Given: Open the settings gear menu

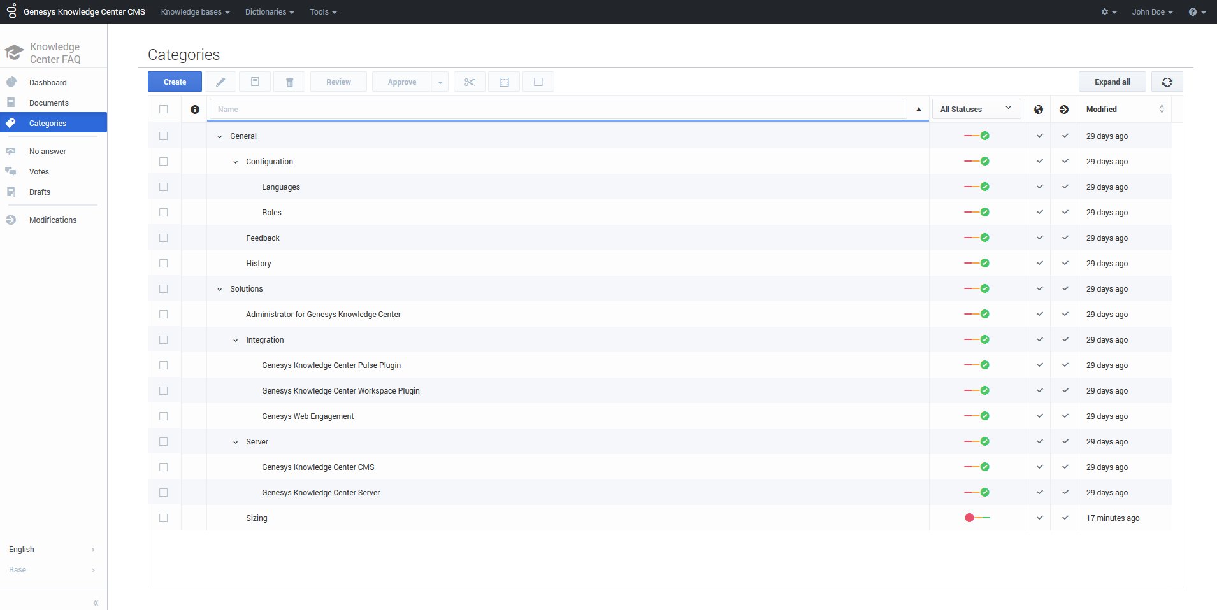Looking at the screenshot, I should click(1108, 12).
